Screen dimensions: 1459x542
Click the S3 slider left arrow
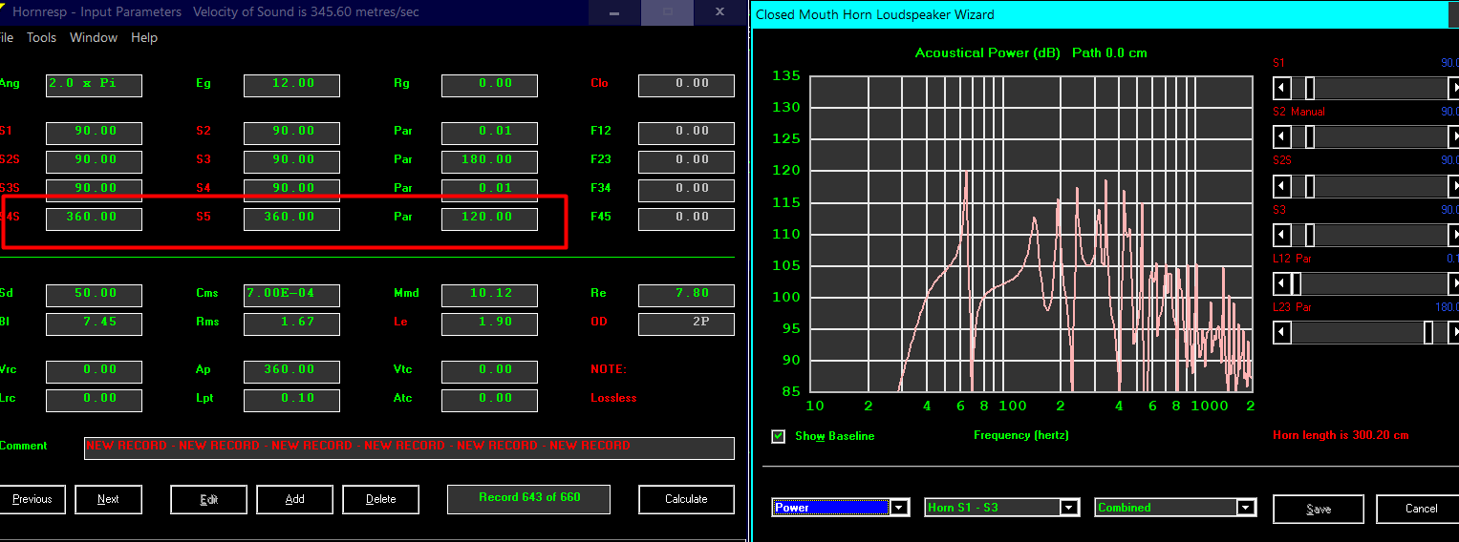coord(1282,235)
